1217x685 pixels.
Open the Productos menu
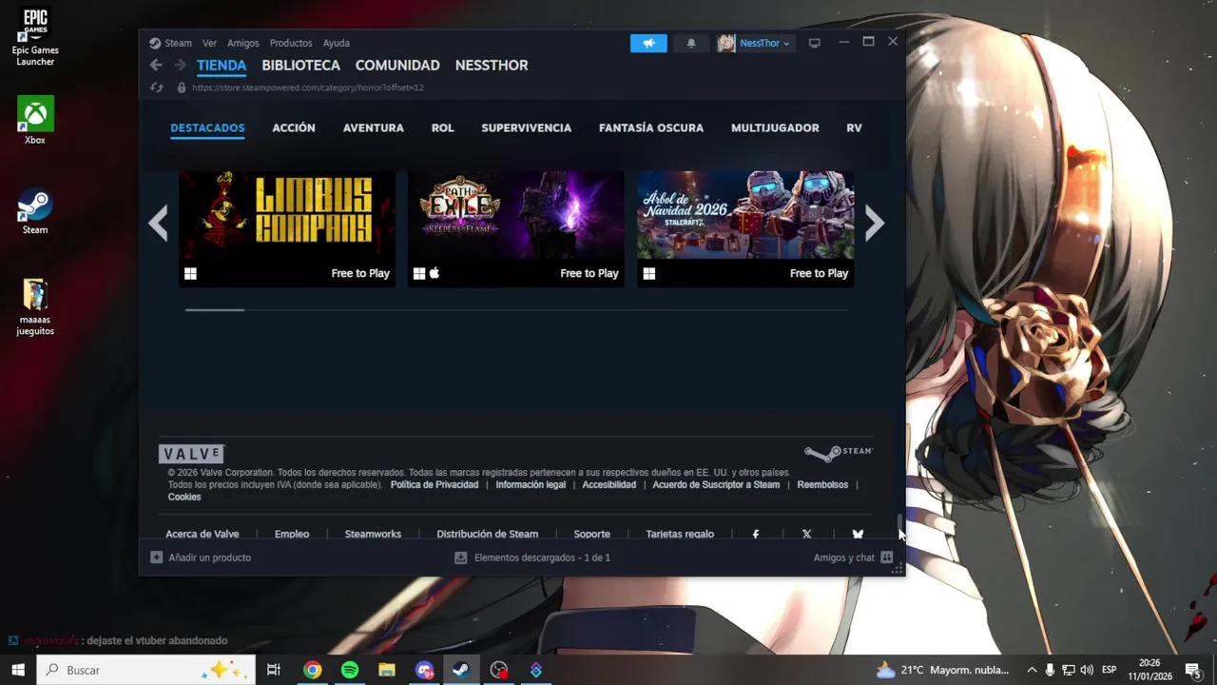(x=291, y=43)
